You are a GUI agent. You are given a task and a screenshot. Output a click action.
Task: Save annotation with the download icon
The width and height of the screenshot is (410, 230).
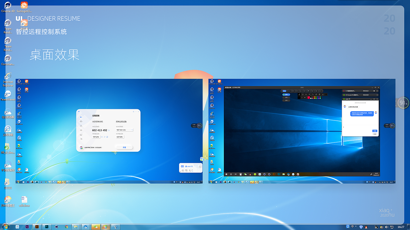tap(323, 95)
